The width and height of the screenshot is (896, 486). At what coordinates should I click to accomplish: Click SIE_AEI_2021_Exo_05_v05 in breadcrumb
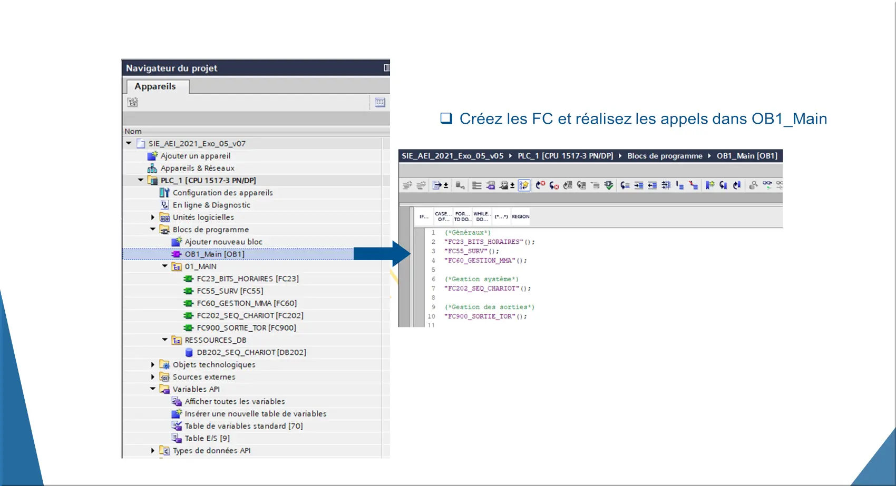(452, 156)
